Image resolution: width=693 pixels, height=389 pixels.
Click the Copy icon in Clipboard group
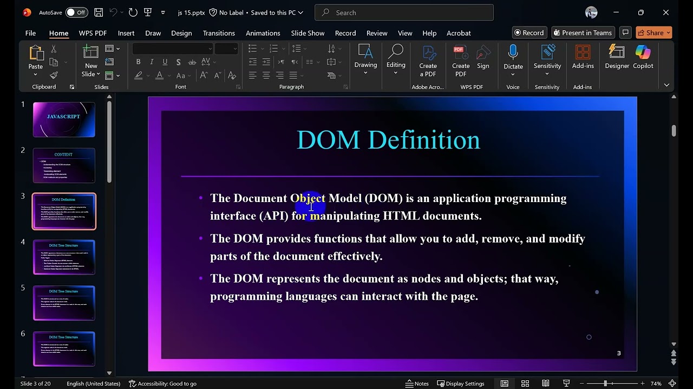54,62
